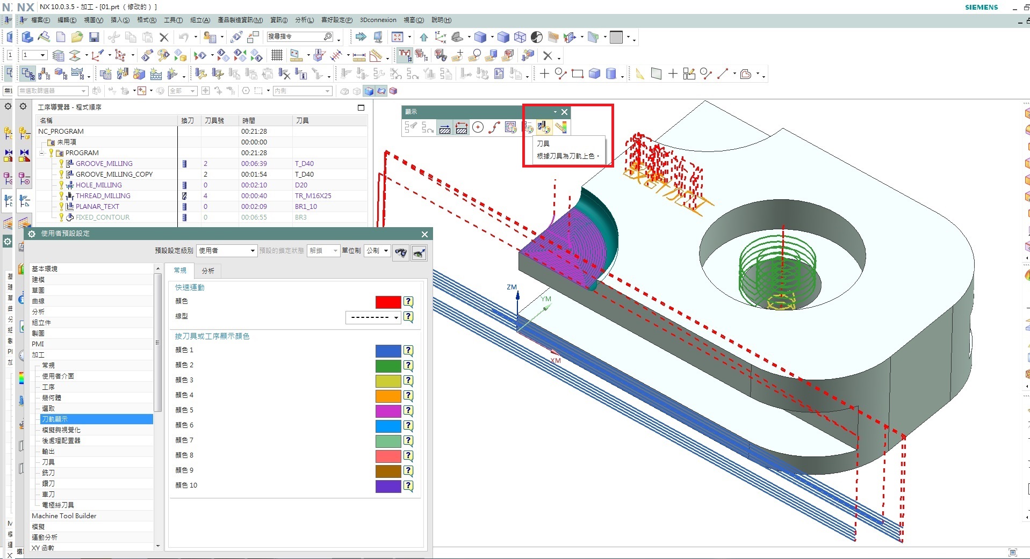Click the tool path curve icon in 顯示 toolbar
The width and height of the screenshot is (1030, 559).
(x=494, y=127)
